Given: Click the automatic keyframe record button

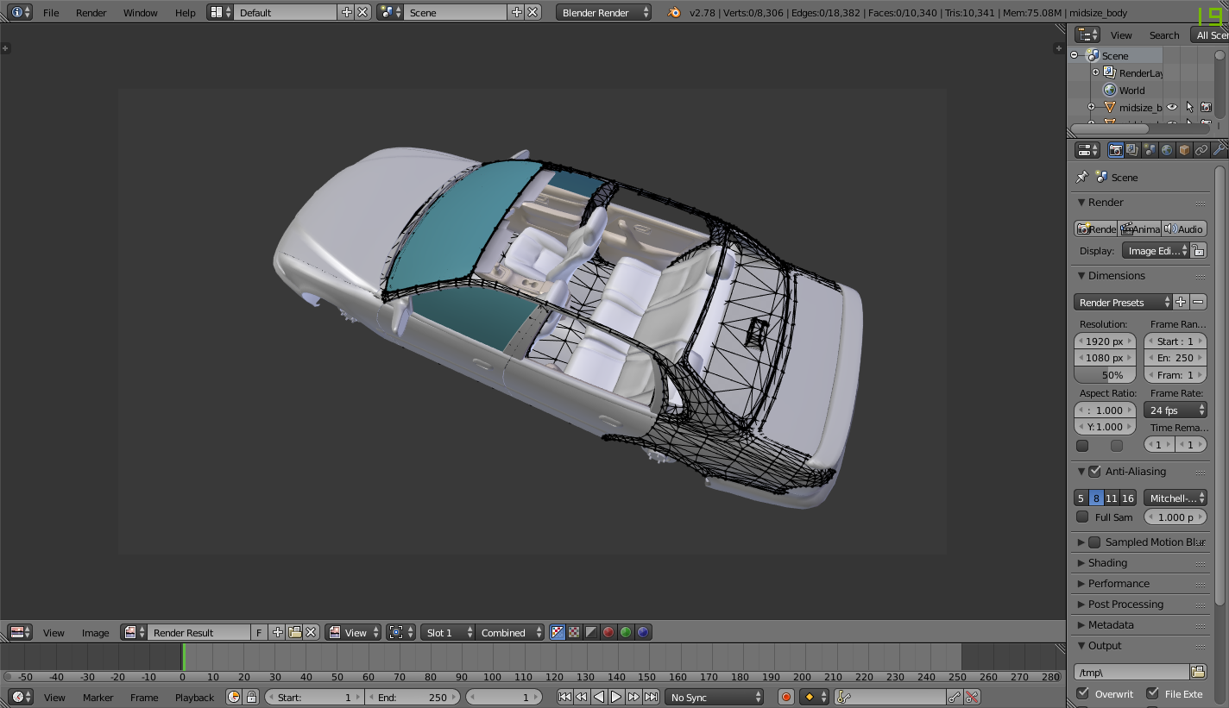Looking at the screenshot, I should [x=785, y=697].
